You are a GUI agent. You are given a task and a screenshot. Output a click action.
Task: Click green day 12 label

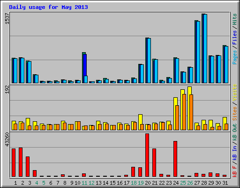(91, 183)
